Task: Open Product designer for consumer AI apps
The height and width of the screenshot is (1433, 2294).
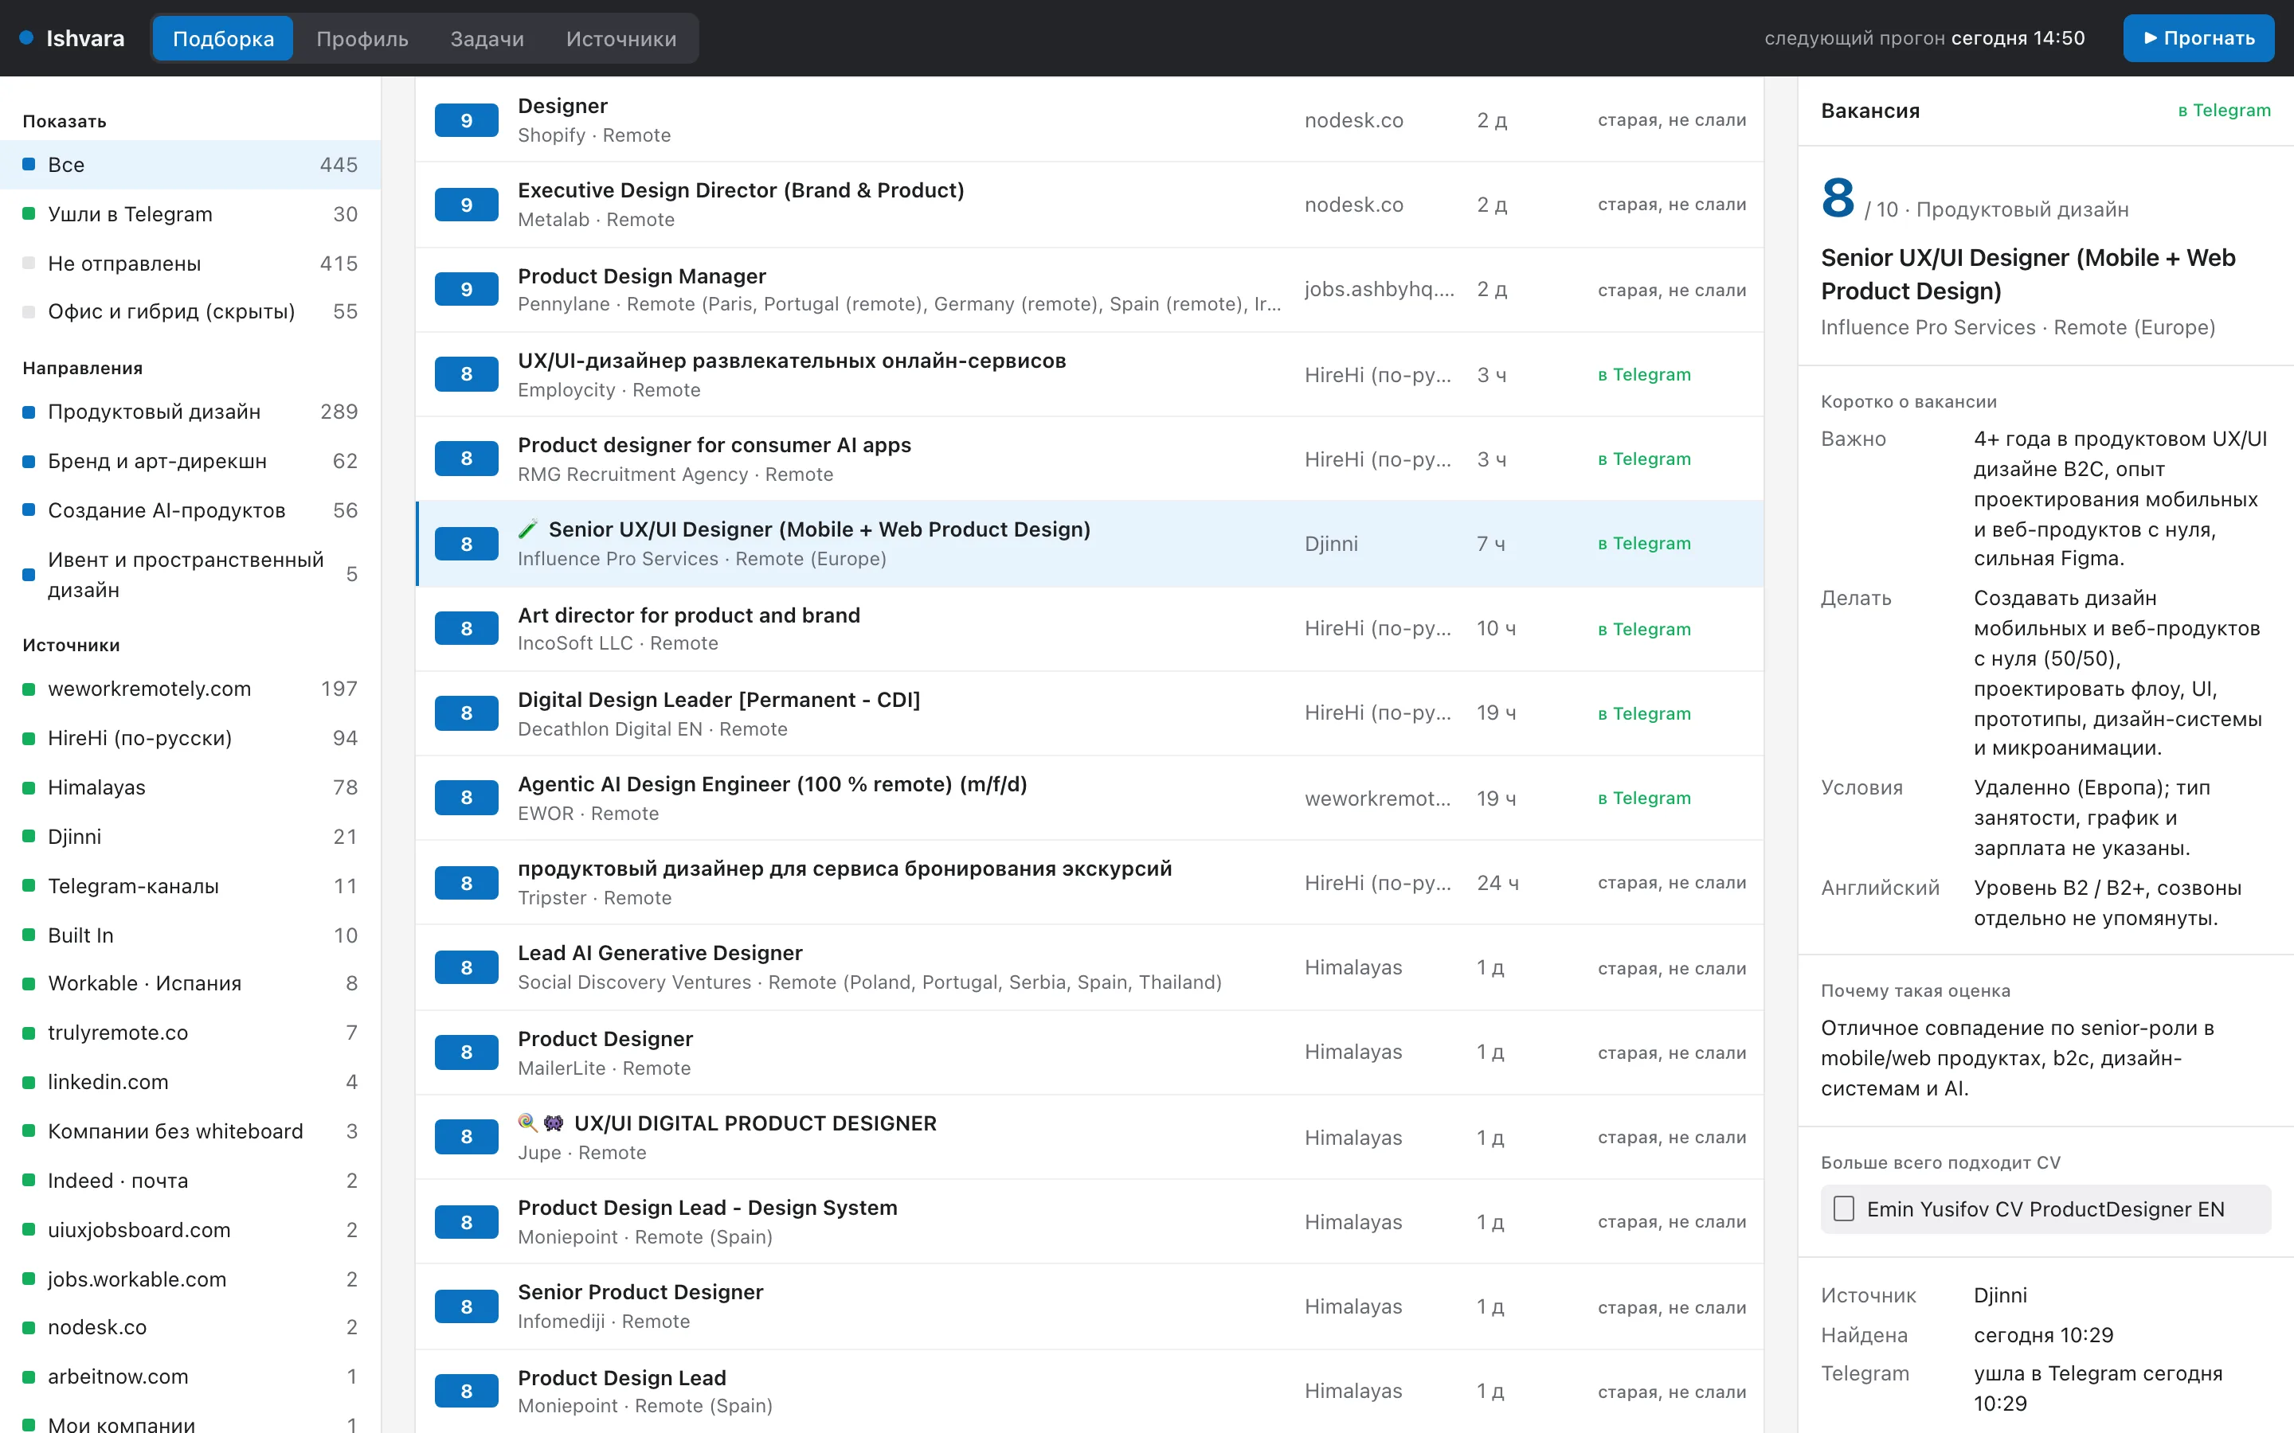Action: (1089, 459)
